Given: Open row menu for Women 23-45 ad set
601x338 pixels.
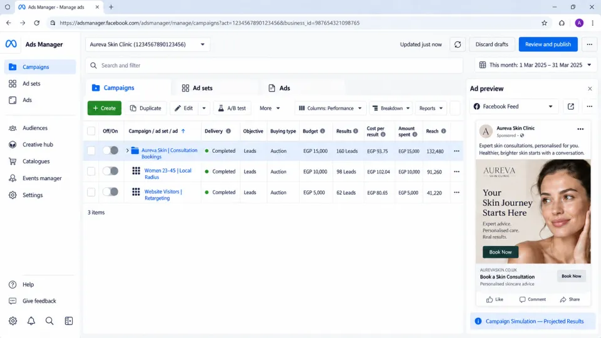Looking at the screenshot, I should [456, 172].
